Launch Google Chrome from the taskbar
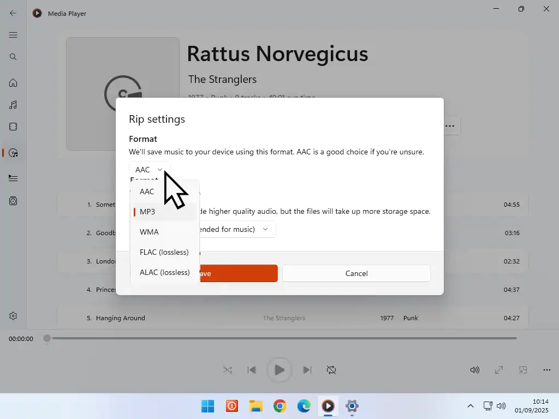This screenshot has height=419, width=559. pos(280,406)
